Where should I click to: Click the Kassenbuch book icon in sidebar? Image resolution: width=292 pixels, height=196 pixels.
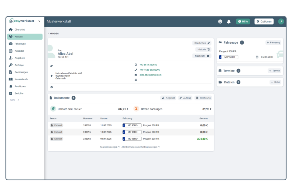(11, 79)
